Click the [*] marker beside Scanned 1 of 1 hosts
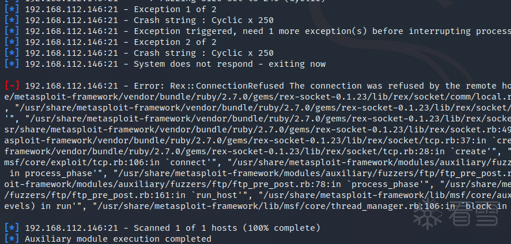Image resolution: width=511 pixels, height=244 pixels. tap(12, 228)
